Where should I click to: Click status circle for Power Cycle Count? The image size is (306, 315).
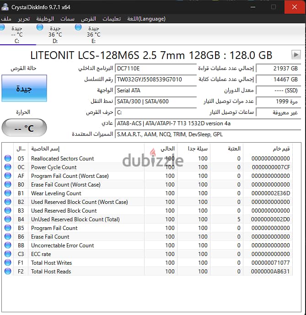(8, 167)
